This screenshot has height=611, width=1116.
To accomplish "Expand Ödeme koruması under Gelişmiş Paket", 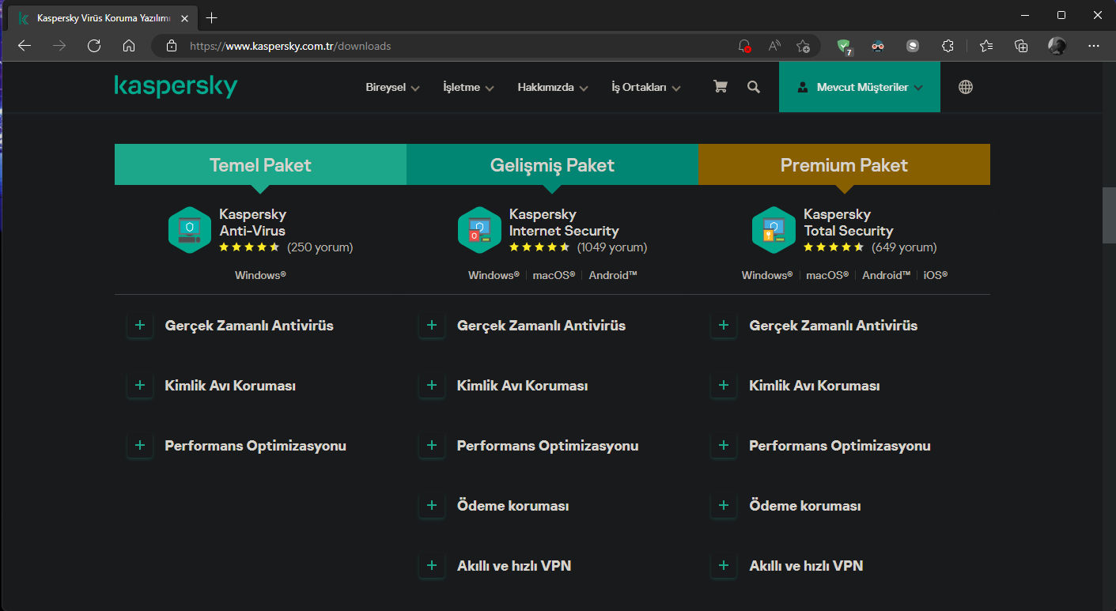I will [x=432, y=505].
